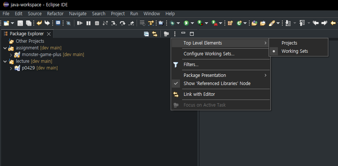Toggle Link with Editor toolbar icon
338x166 pixels.
pos(155,34)
